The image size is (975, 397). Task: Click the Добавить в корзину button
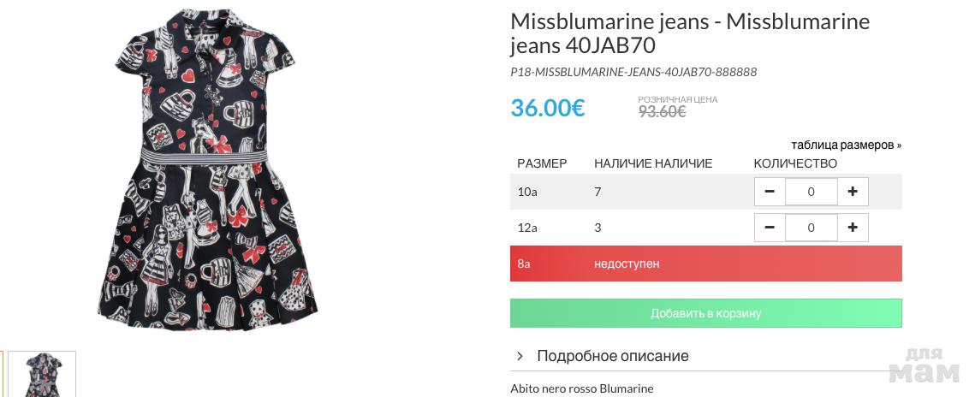tap(705, 313)
